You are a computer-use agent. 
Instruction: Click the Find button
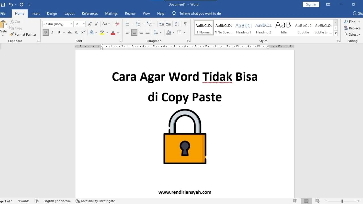tap(350, 22)
